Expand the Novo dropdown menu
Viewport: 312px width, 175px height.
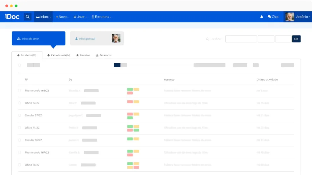click(x=62, y=17)
